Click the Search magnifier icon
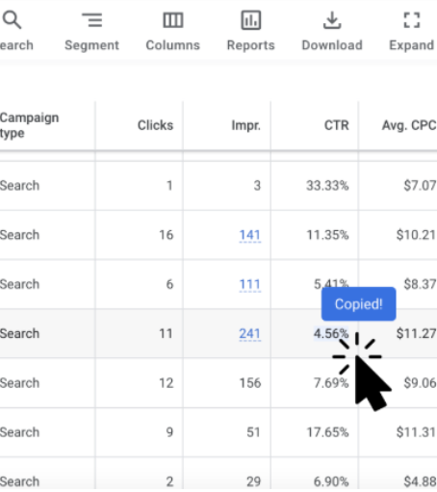437x492 pixels. (12, 20)
